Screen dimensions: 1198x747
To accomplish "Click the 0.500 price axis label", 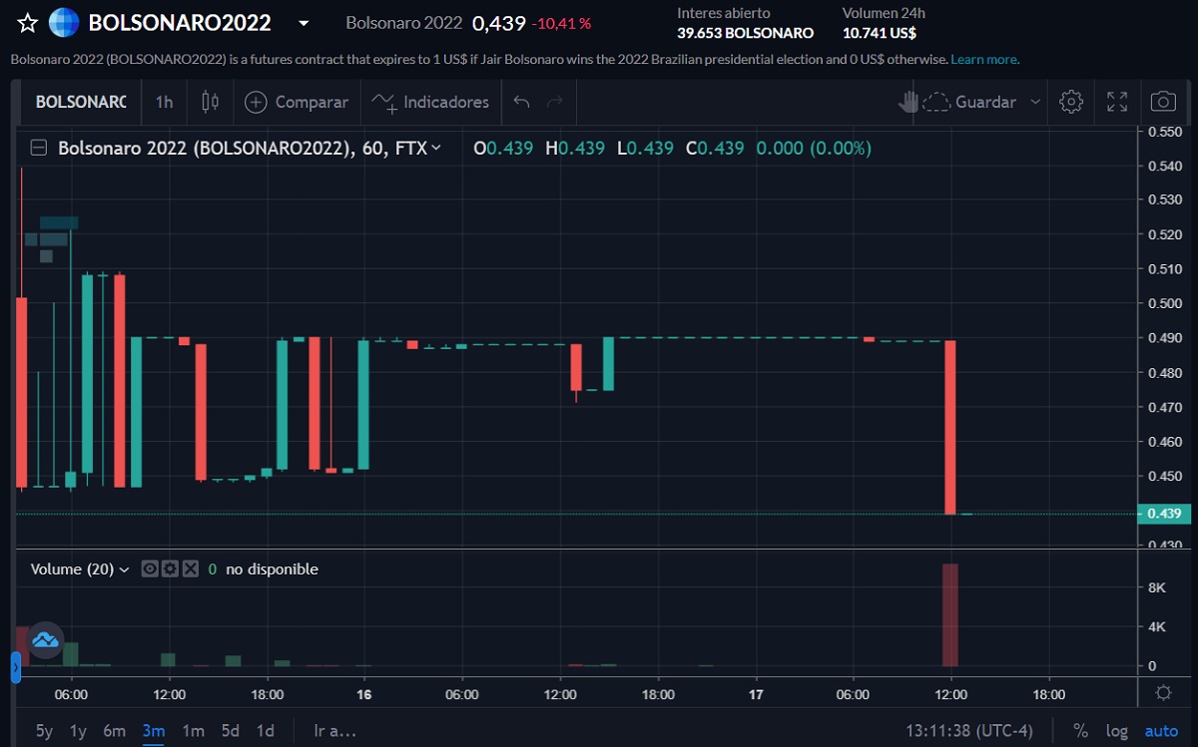I will pyautogui.click(x=1164, y=303).
